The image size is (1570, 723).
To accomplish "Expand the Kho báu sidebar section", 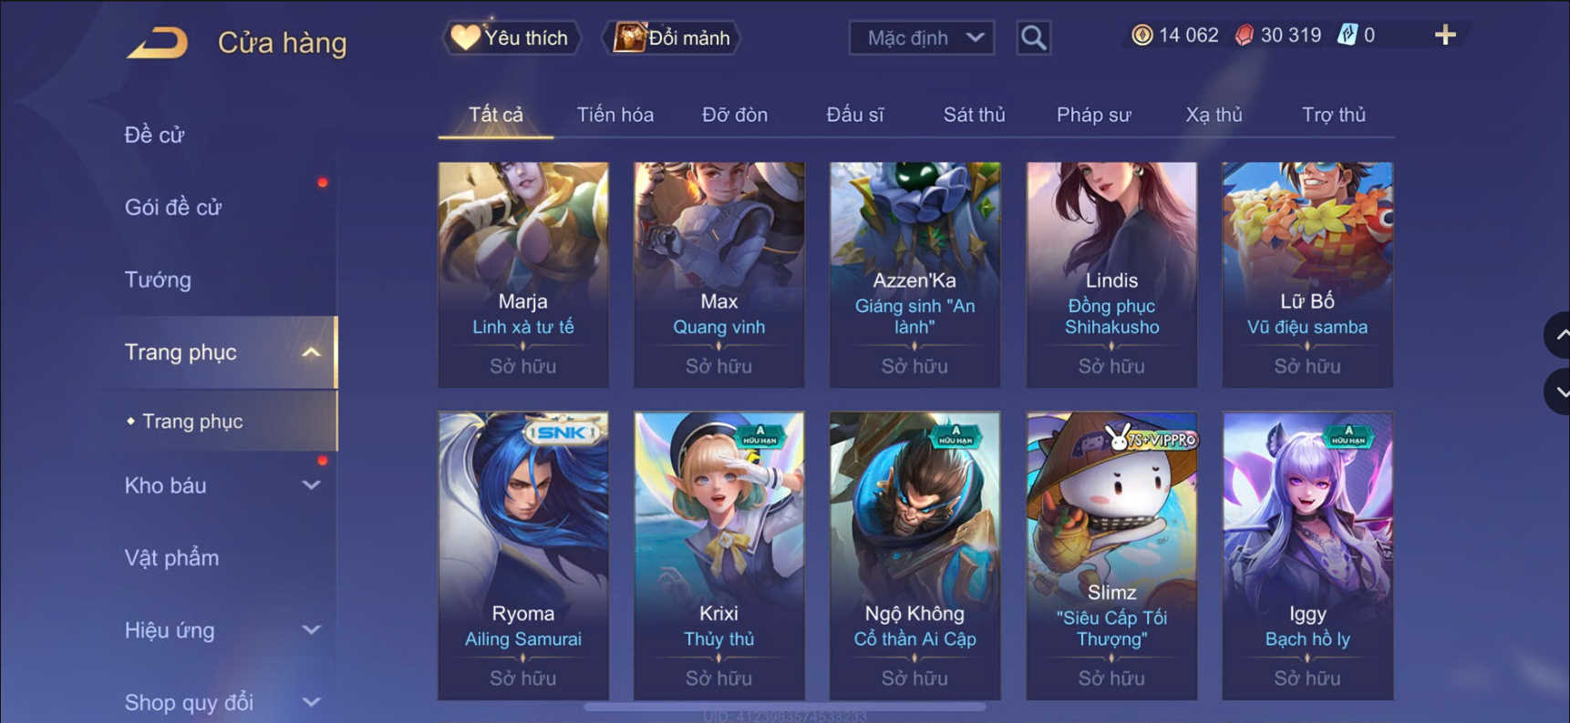I will pyautogui.click(x=311, y=485).
